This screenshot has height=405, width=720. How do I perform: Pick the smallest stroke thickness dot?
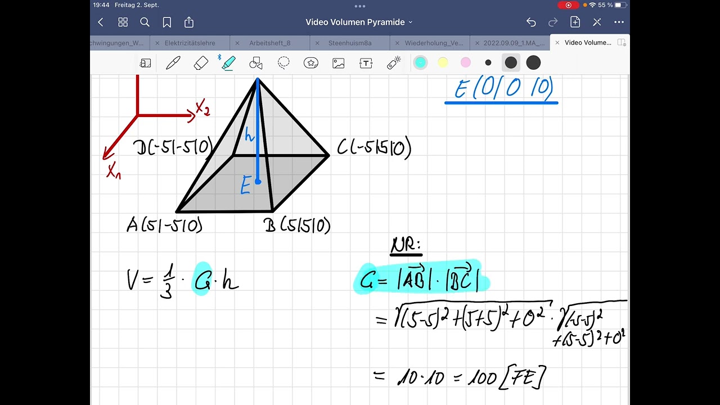point(488,63)
